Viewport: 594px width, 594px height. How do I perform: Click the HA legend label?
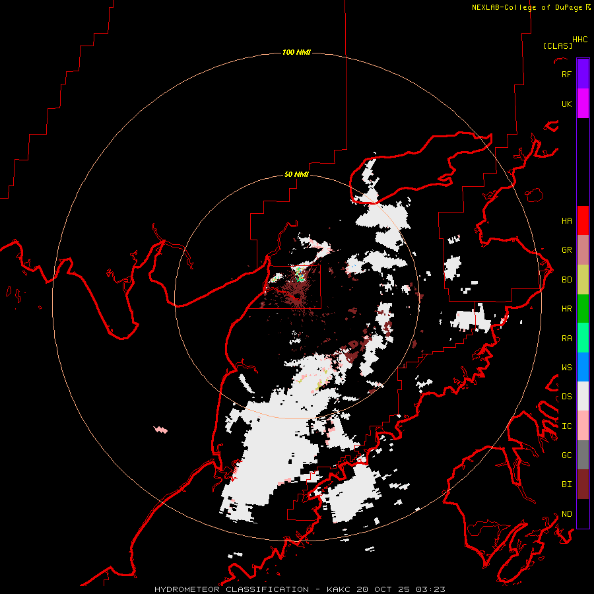(x=566, y=220)
